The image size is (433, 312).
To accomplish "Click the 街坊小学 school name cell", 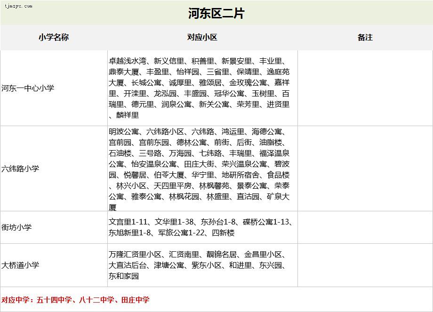I will tap(16, 227).
